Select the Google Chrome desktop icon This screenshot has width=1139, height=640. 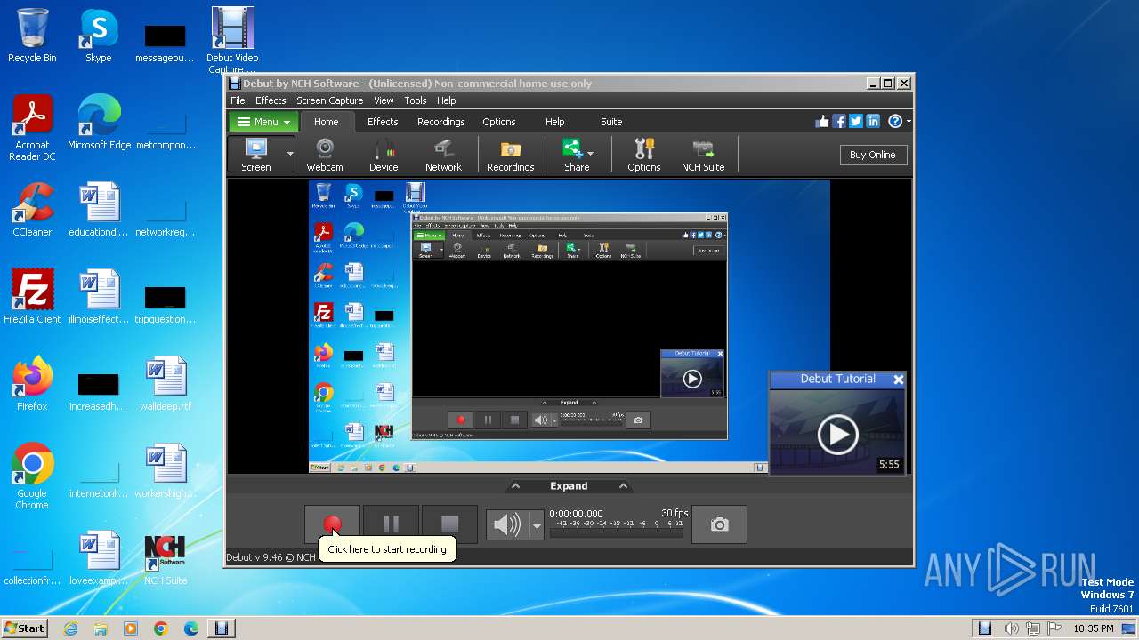[x=32, y=477]
